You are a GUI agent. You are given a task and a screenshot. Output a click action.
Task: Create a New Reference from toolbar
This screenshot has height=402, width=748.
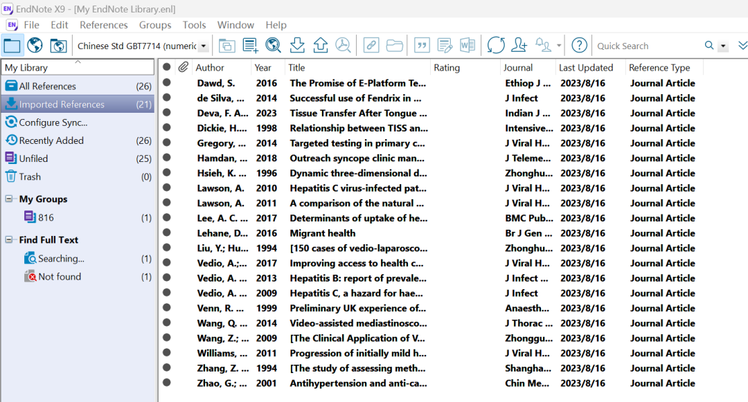tap(250, 46)
